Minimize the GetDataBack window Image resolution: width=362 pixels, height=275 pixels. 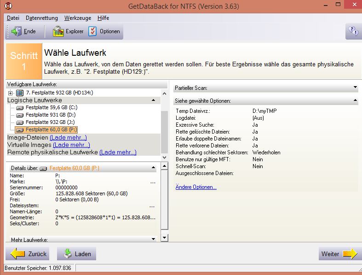pyautogui.click(x=326, y=5)
